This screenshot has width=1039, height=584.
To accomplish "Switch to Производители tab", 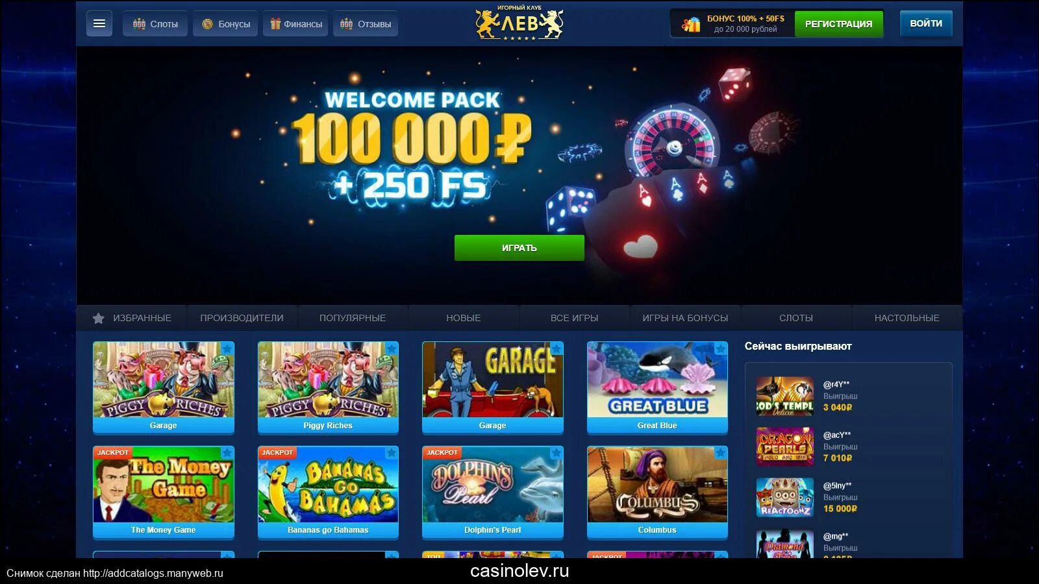I will click(x=242, y=318).
